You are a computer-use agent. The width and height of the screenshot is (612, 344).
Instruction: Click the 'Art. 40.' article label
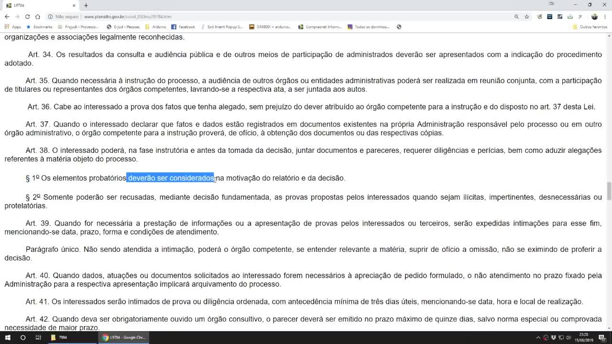(x=38, y=276)
